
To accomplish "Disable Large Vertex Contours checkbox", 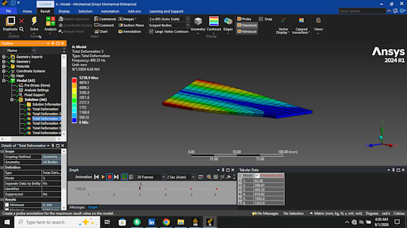I will 151,31.
